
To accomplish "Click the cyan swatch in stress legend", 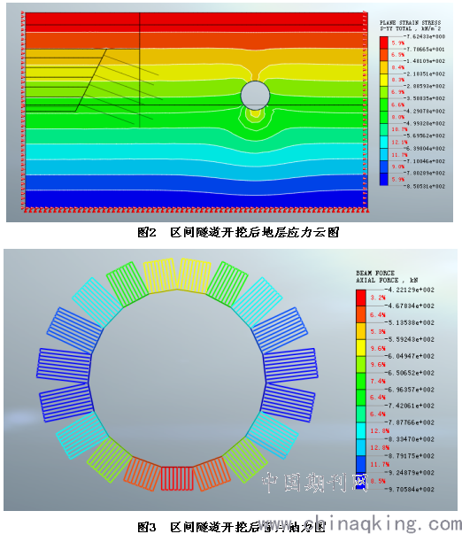I will pos(384,142).
